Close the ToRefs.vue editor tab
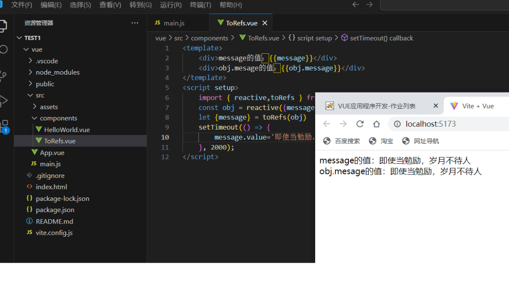 (x=265, y=23)
